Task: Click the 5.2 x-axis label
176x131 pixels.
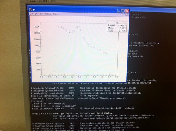Action: [x=72, y=77]
